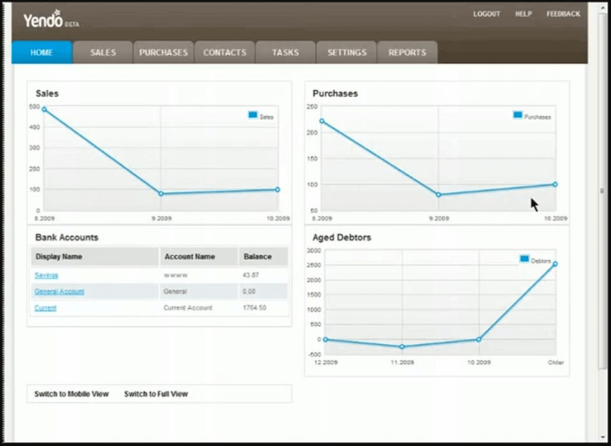The height and width of the screenshot is (446, 611).
Task: Click Switch to Mobile View
Action: pyautogui.click(x=72, y=394)
